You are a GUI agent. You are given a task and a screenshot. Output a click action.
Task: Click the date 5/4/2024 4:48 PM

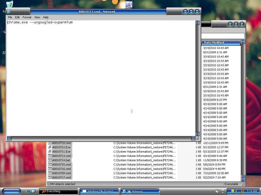[x=214, y=169]
